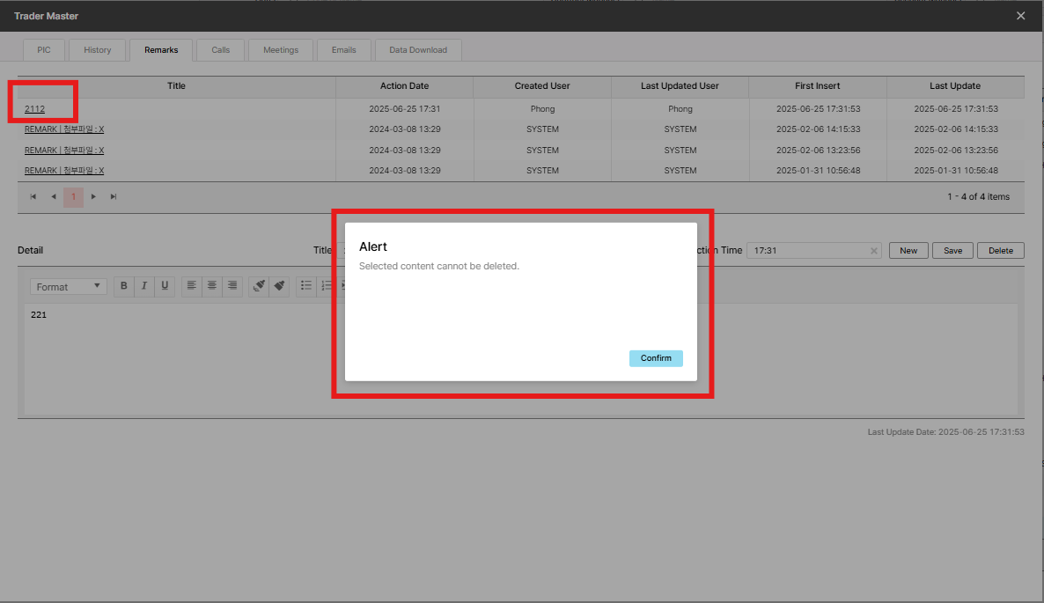
Task: Align editor text to the left
Action: pyautogui.click(x=192, y=286)
